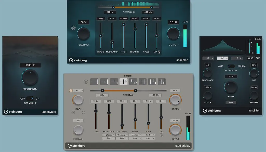Select the third studiodelay pattern icon
The image size is (266, 152).
coord(114,82)
